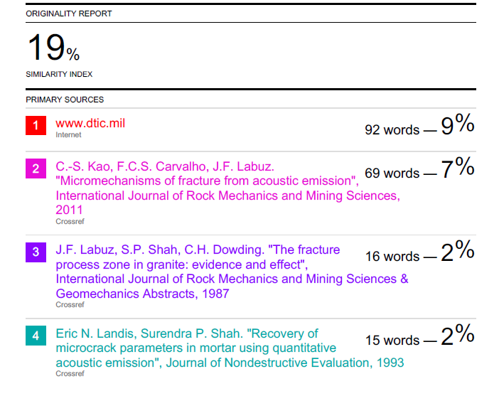
Task: Click the "Internet" label under dtic.mil
Action: [x=68, y=134]
